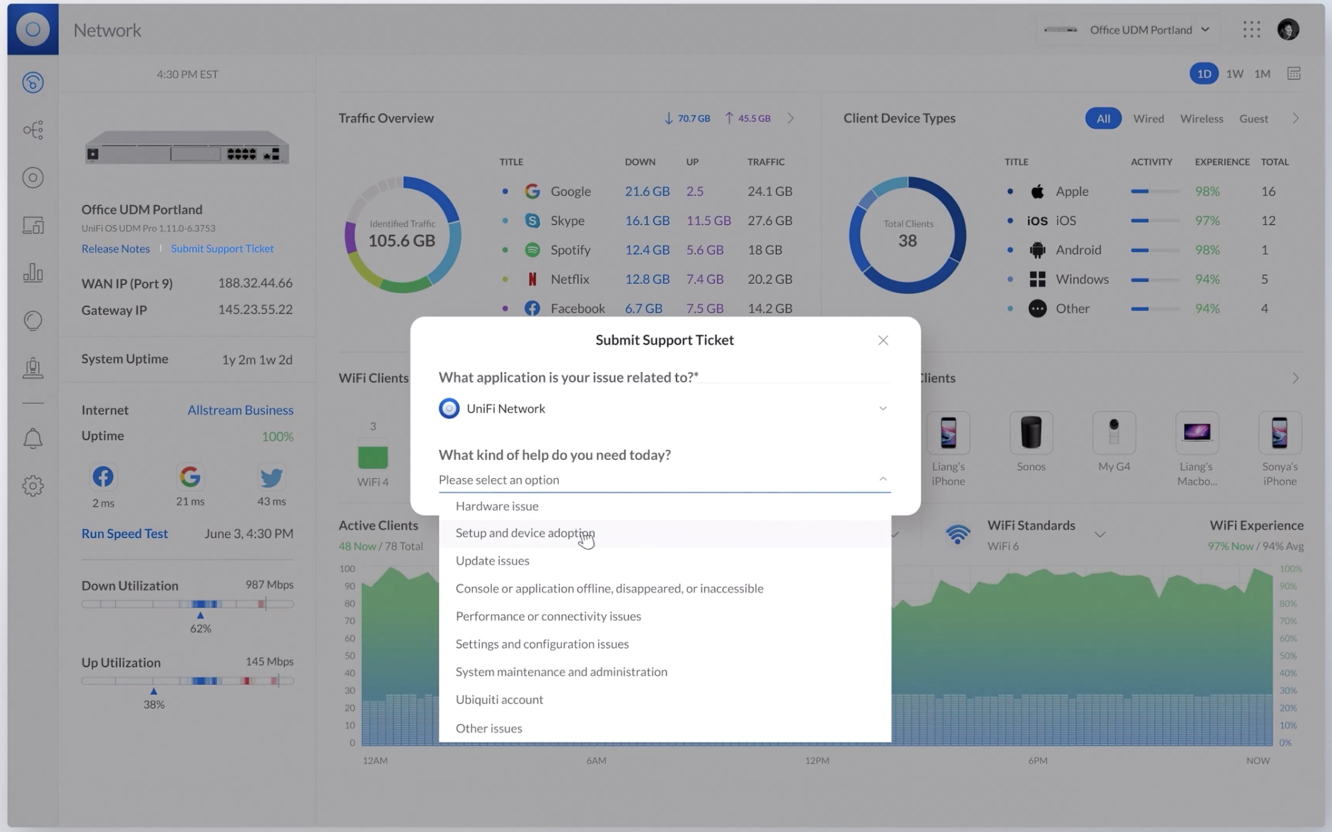The image size is (1332, 832).
Task: Filter client types by Guest
Action: (x=1253, y=118)
